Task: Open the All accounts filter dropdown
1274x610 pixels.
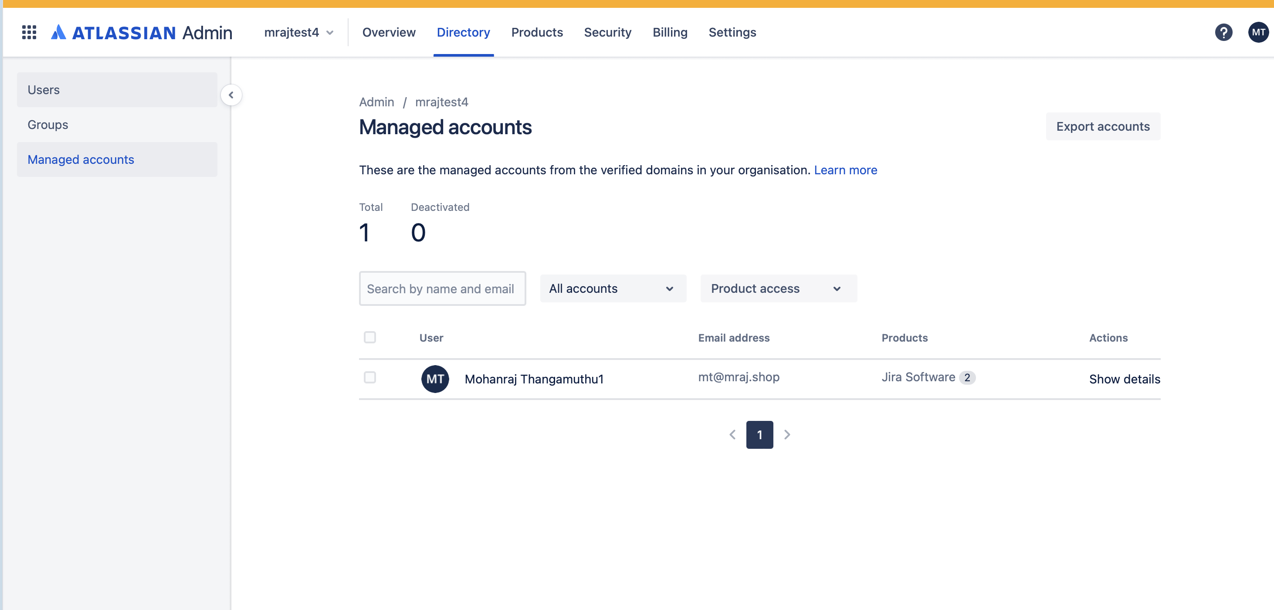Action: [613, 288]
